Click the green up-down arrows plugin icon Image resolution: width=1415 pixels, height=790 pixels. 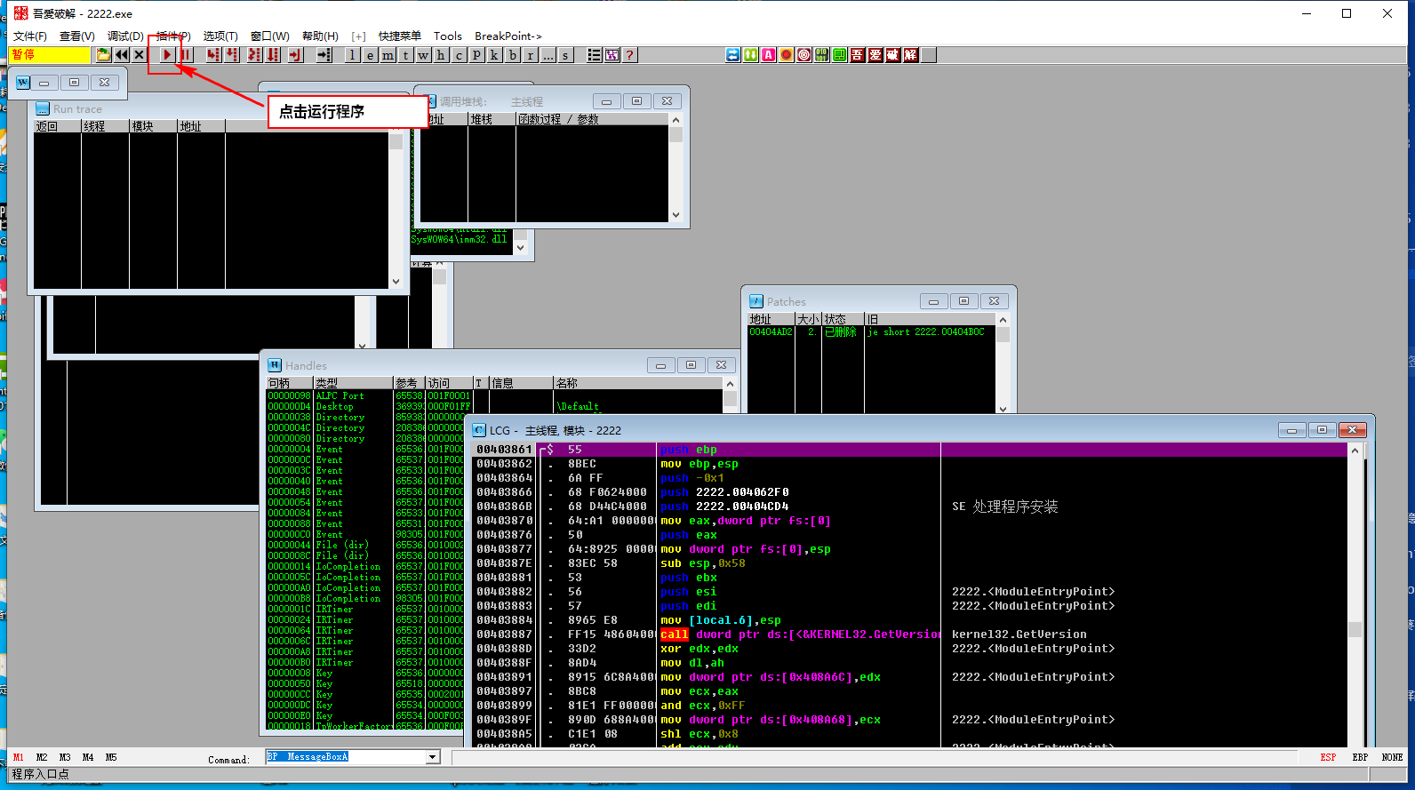[751, 55]
